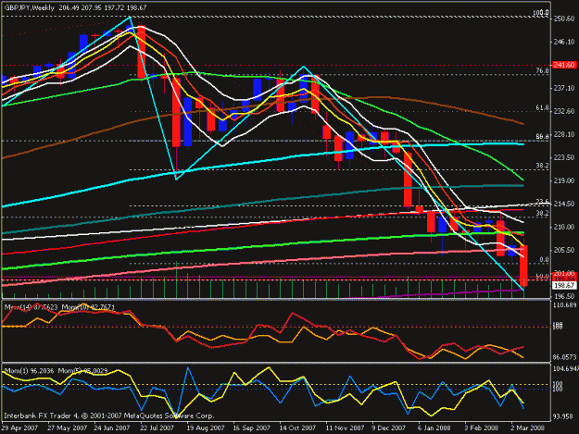Click the Mom(1) 96.2036 indicator label
The height and width of the screenshot is (434, 579).
tap(30, 371)
